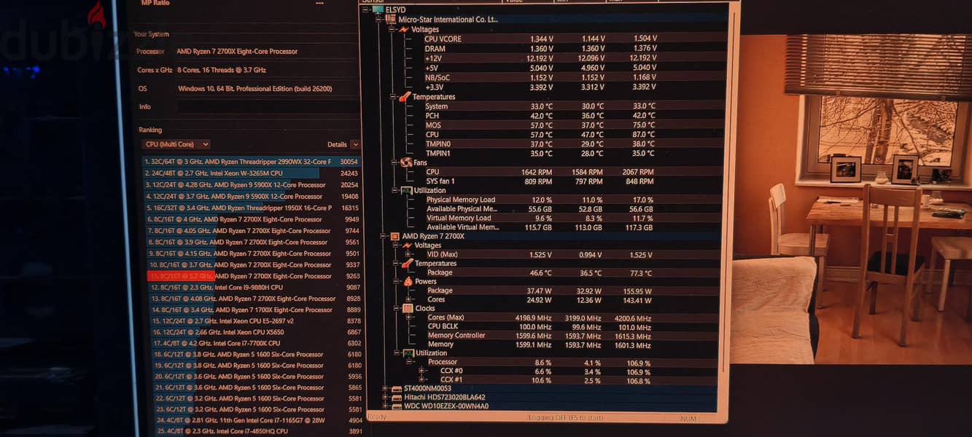
Task: Select the Core i7-4850HQ ranking entry
Action: (x=260, y=431)
